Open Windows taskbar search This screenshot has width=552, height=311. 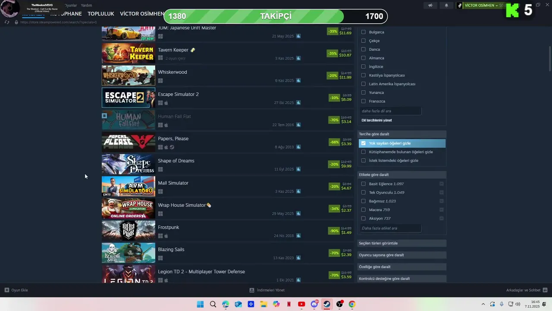pos(213,304)
